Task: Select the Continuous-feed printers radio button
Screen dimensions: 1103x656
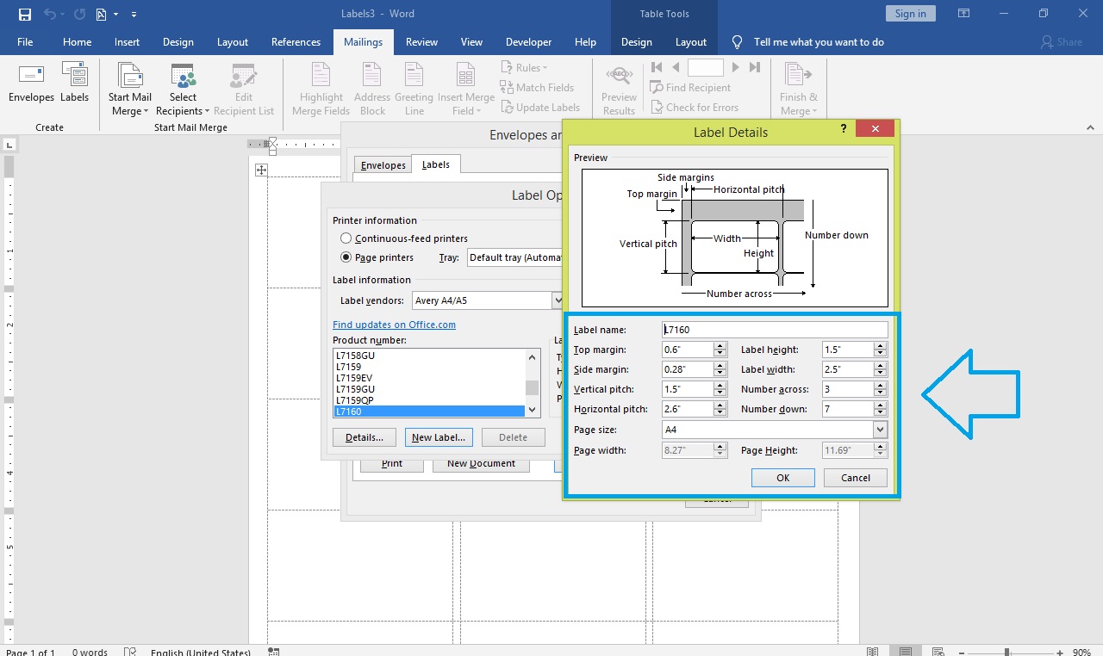Action: click(346, 238)
